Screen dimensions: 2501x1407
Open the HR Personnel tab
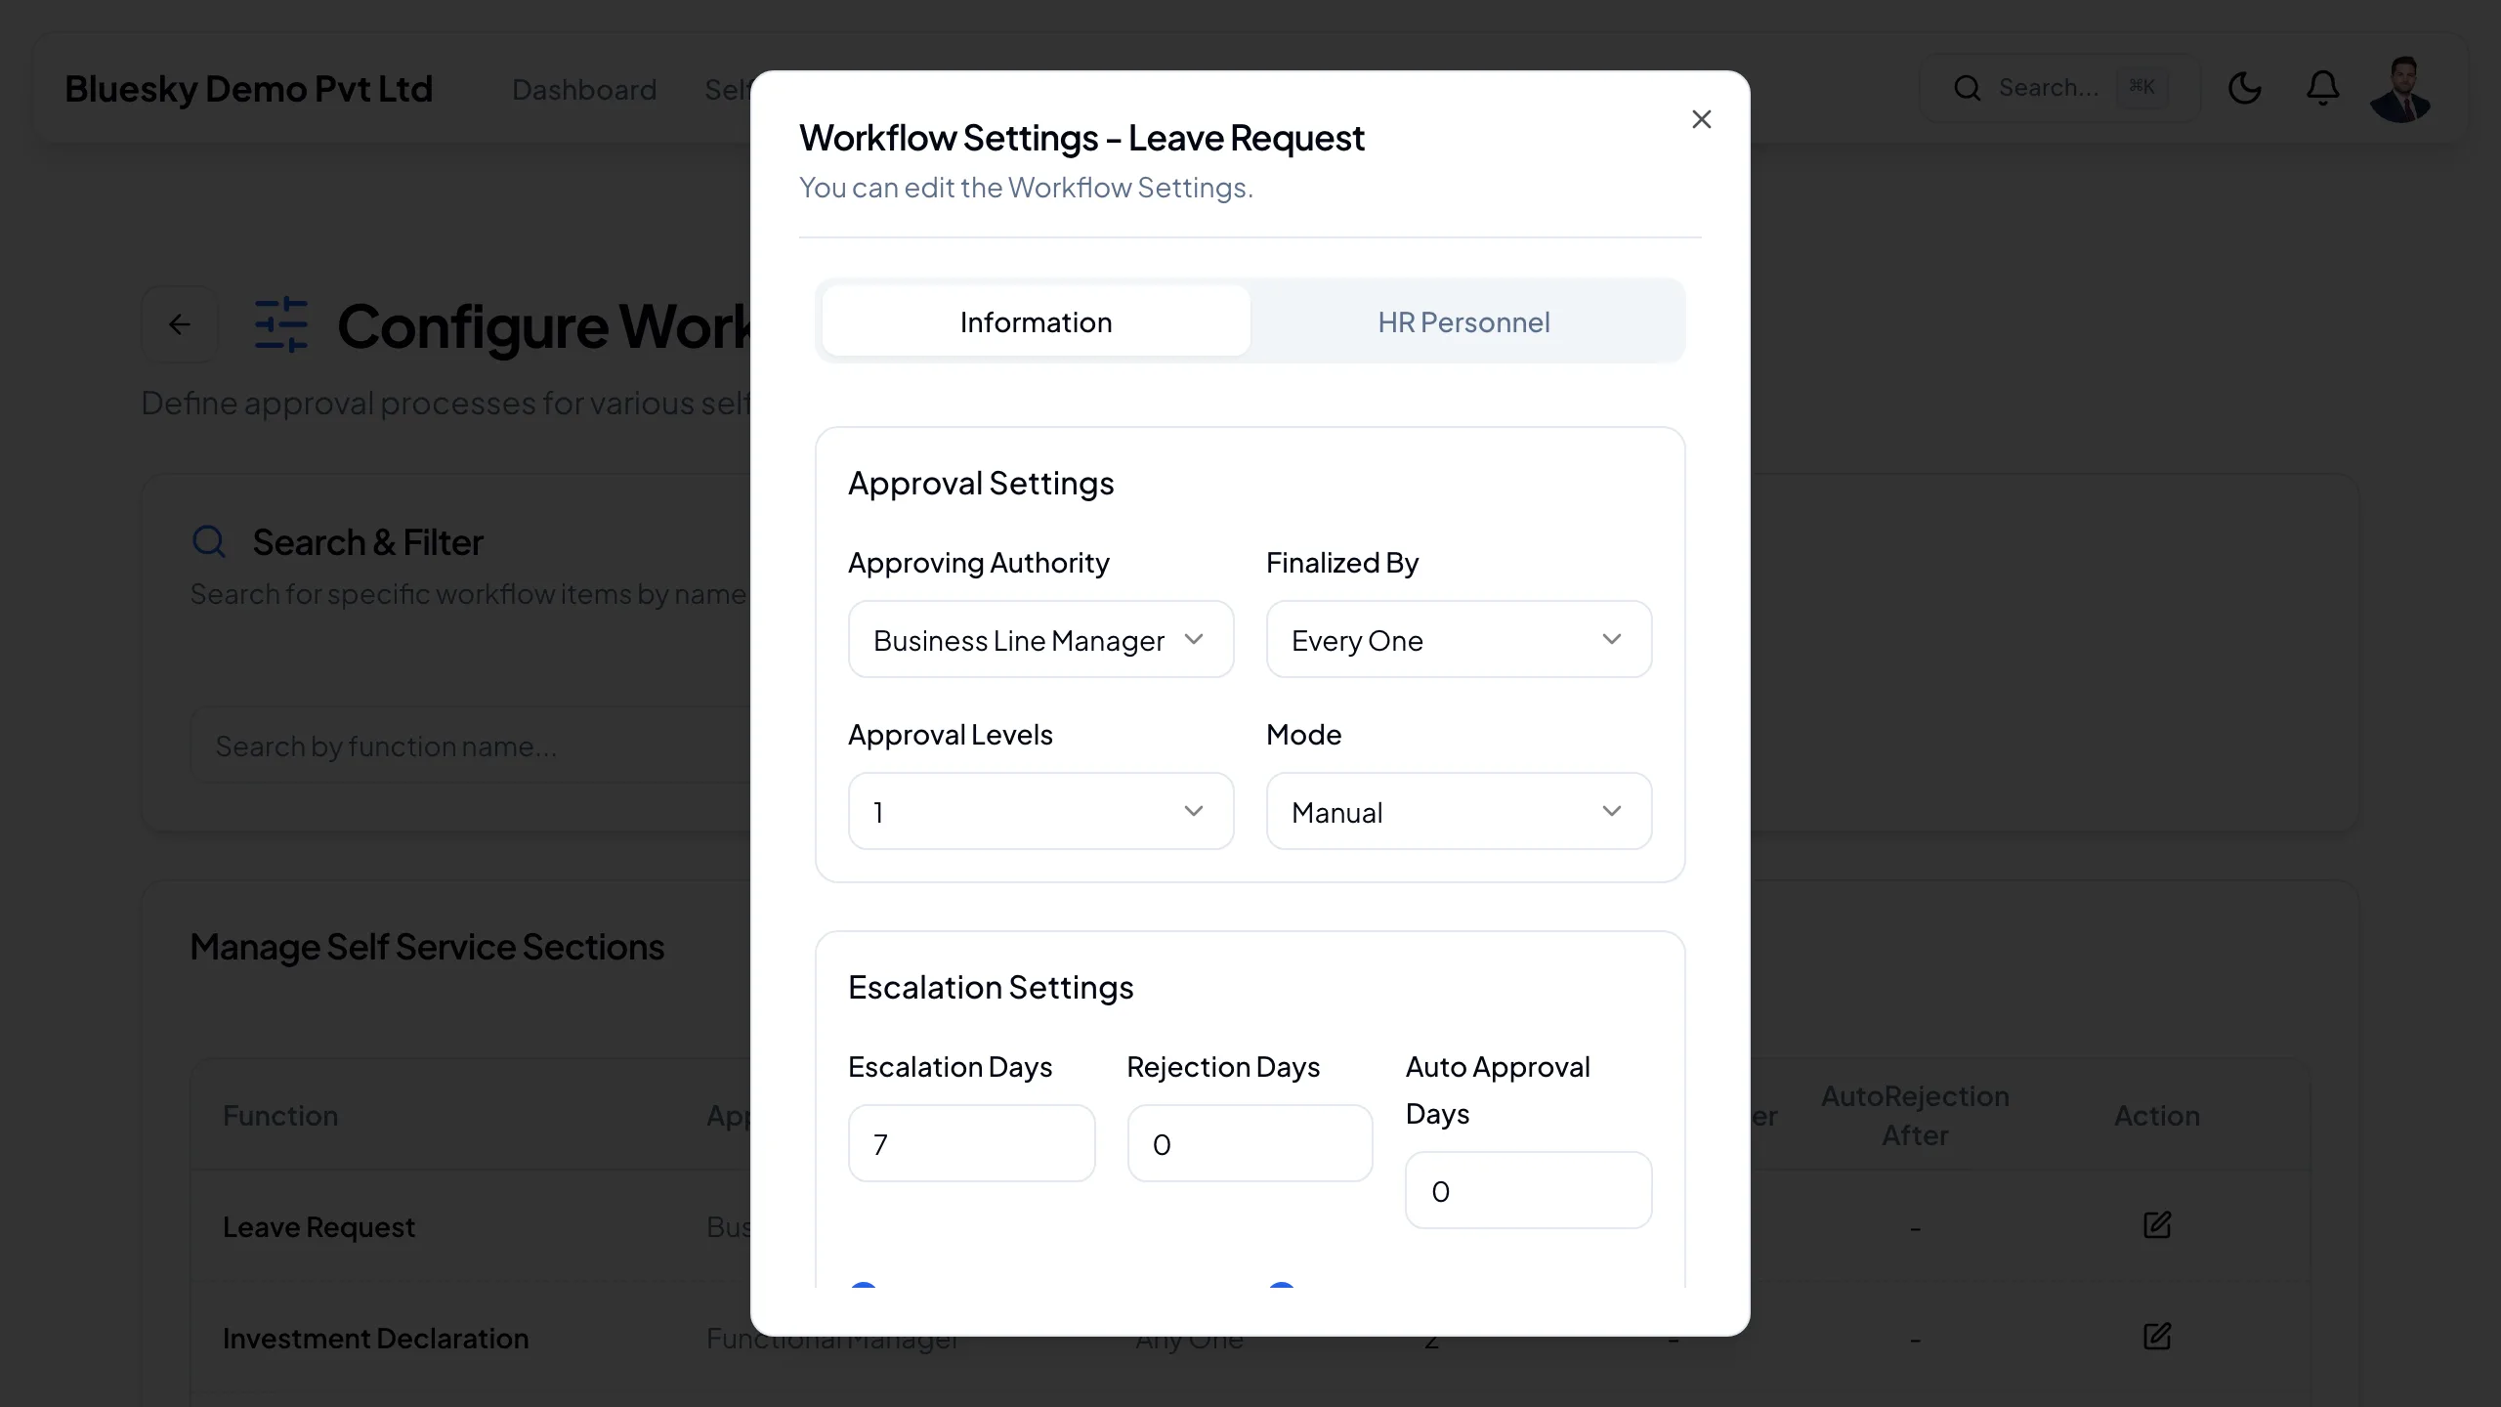(1463, 321)
